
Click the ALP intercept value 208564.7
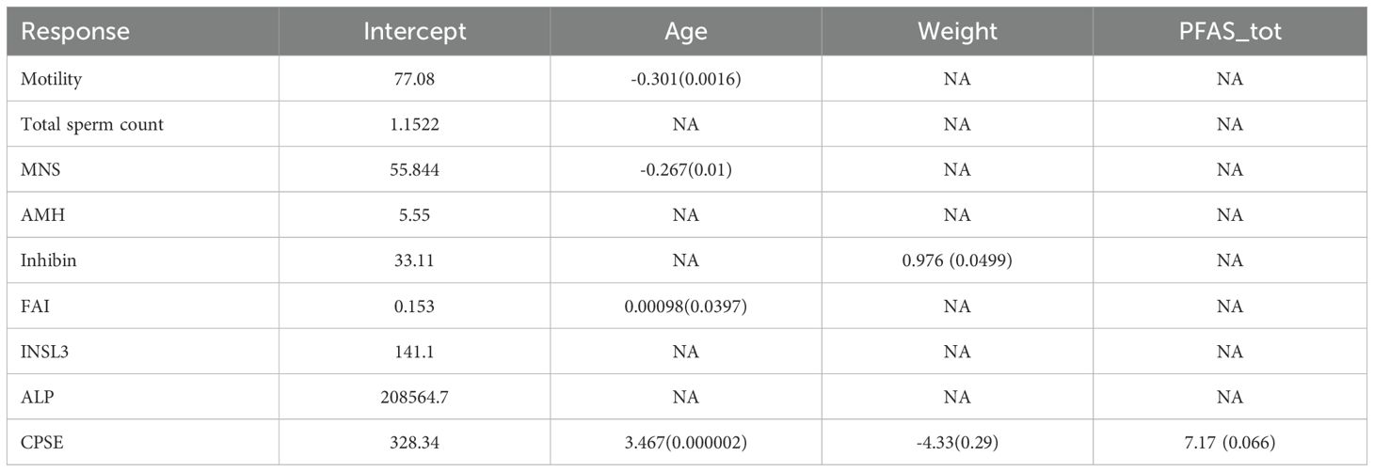tap(414, 397)
